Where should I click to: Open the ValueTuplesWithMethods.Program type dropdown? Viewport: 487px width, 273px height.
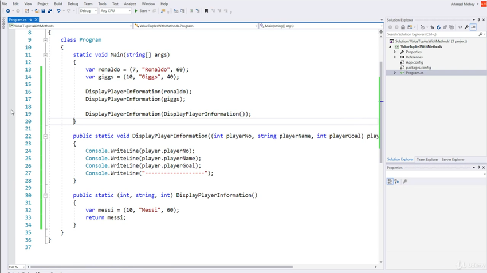(196, 26)
